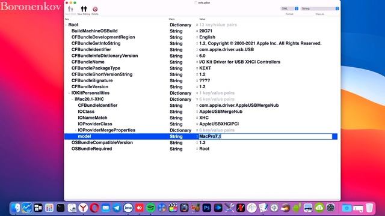Collapse the Root disclosure triangle
This screenshot has height=216, width=385.
[x=66, y=25]
